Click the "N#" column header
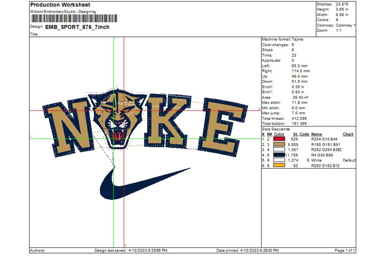 [269, 134]
